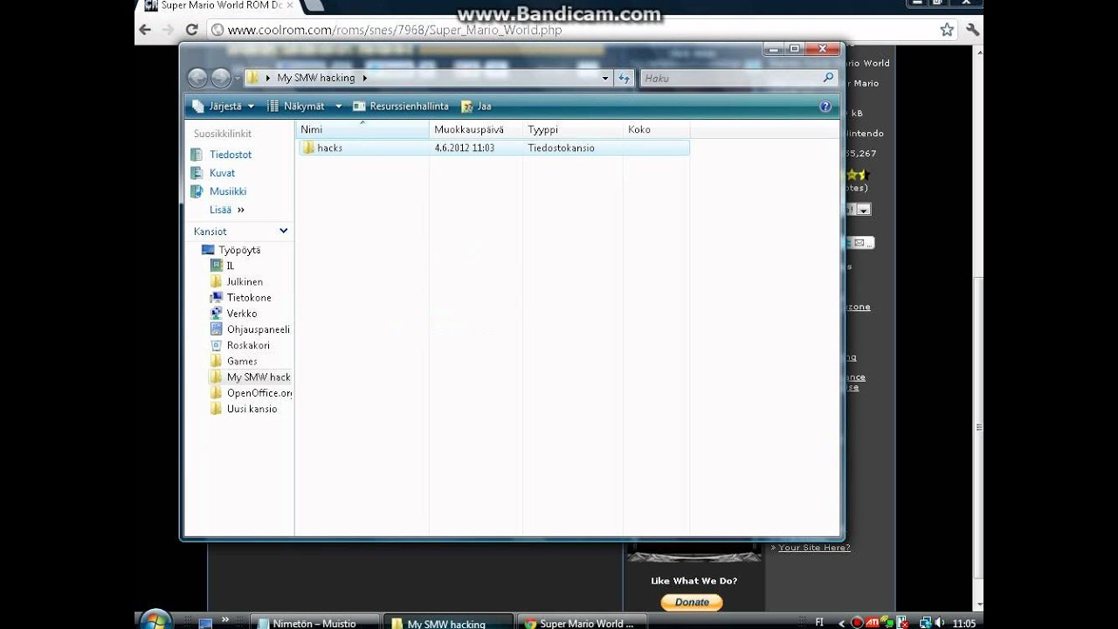Open Super Mario World Chrome taskbar item

click(x=582, y=623)
